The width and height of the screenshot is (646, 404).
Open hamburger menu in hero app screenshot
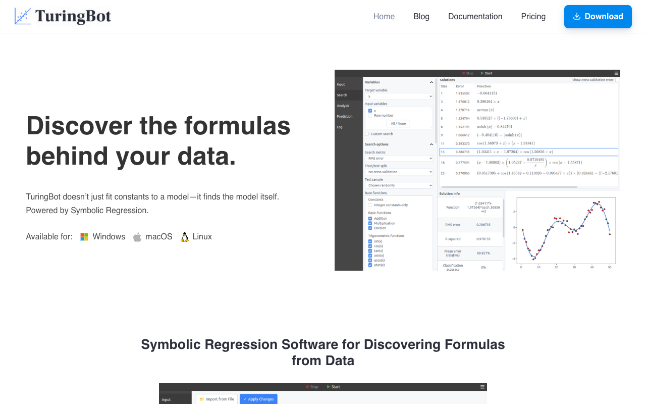(616, 73)
